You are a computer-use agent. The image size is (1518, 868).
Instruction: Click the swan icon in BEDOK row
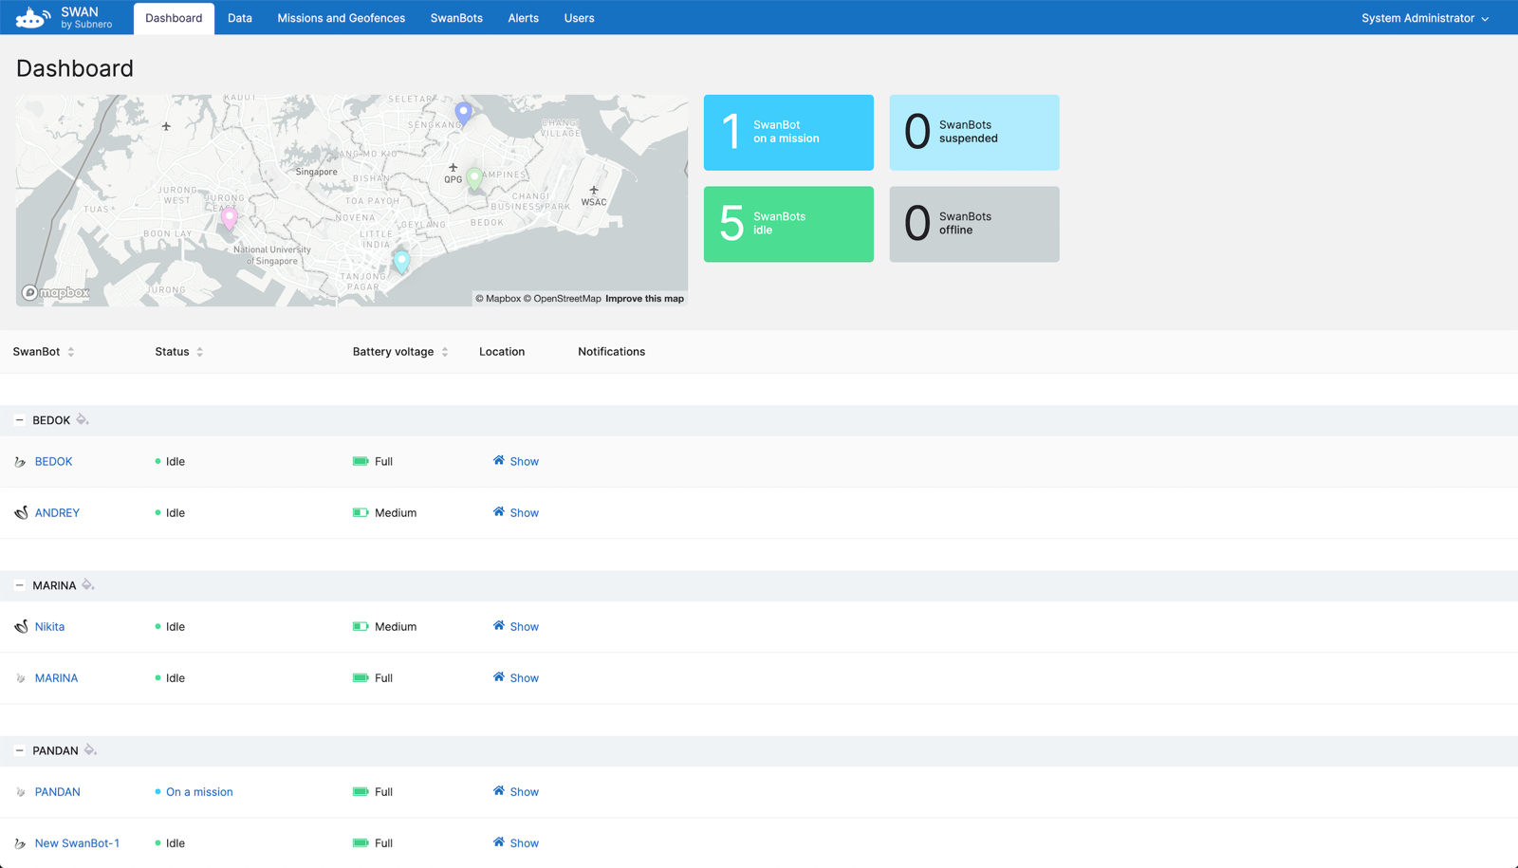click(x=20, y=462)
